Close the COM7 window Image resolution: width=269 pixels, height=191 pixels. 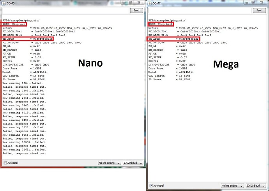click(262, 3)
